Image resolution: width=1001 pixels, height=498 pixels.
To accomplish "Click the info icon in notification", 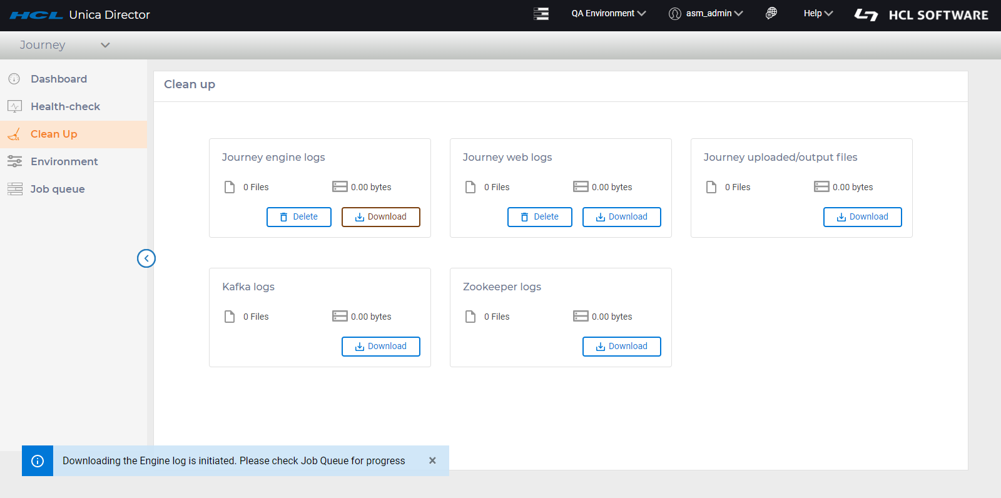I will pyautogui.click(x=38, y=461).
